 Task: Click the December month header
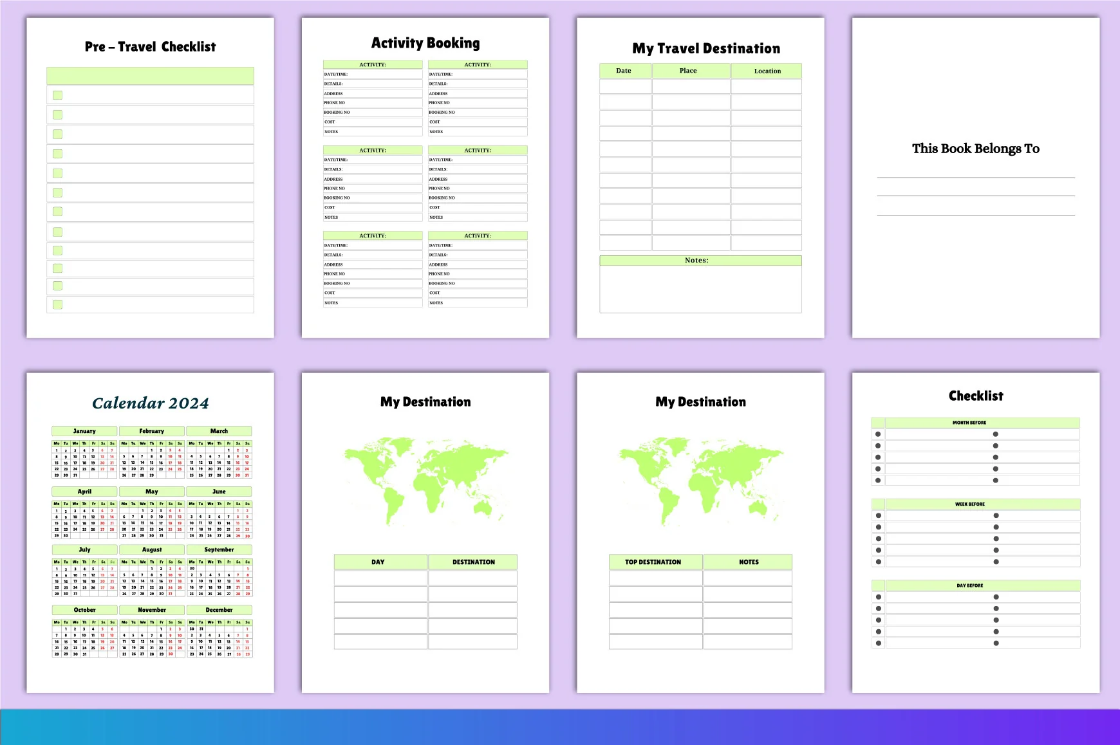(x=219, y=610)
